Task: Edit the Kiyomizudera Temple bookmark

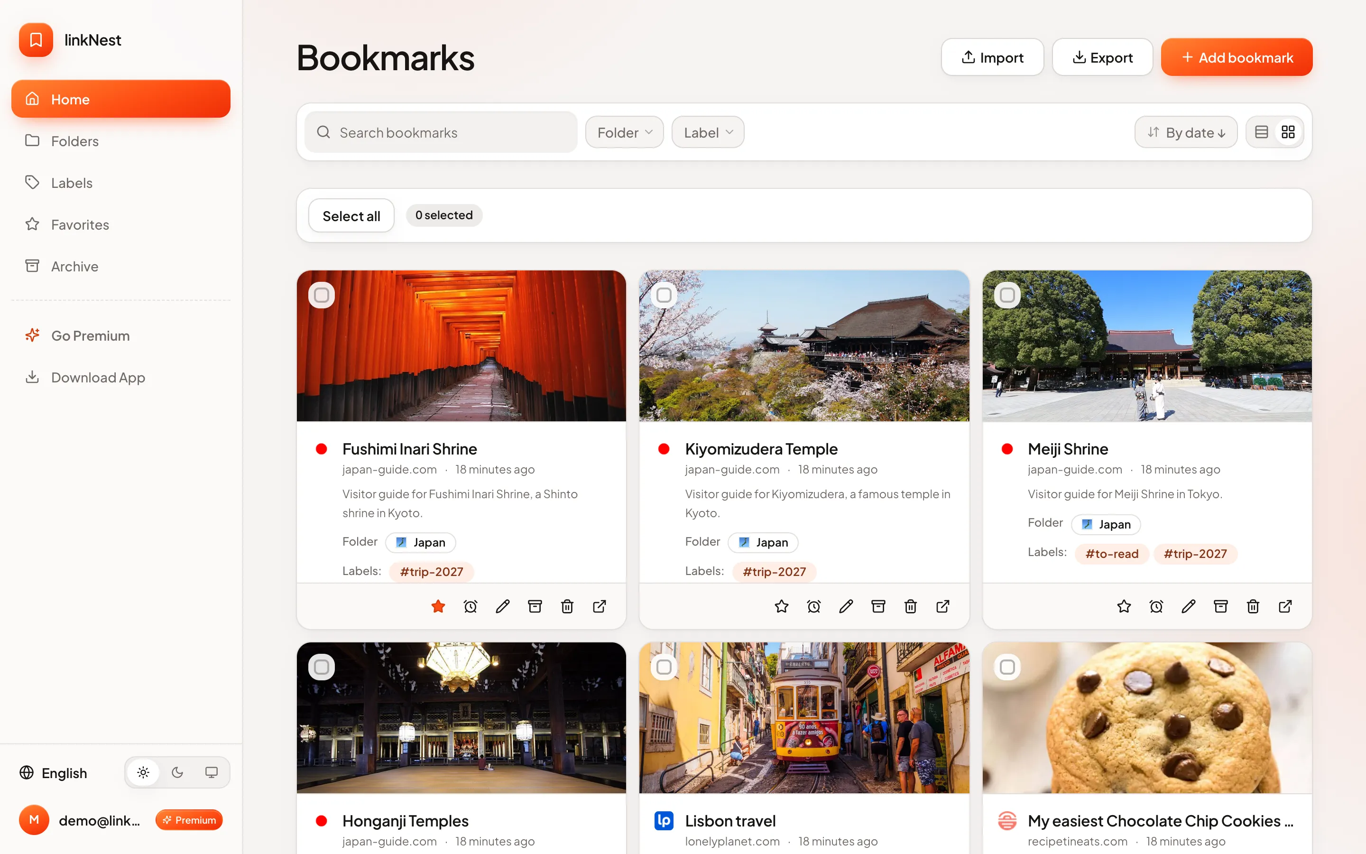Action: (846, 606)
